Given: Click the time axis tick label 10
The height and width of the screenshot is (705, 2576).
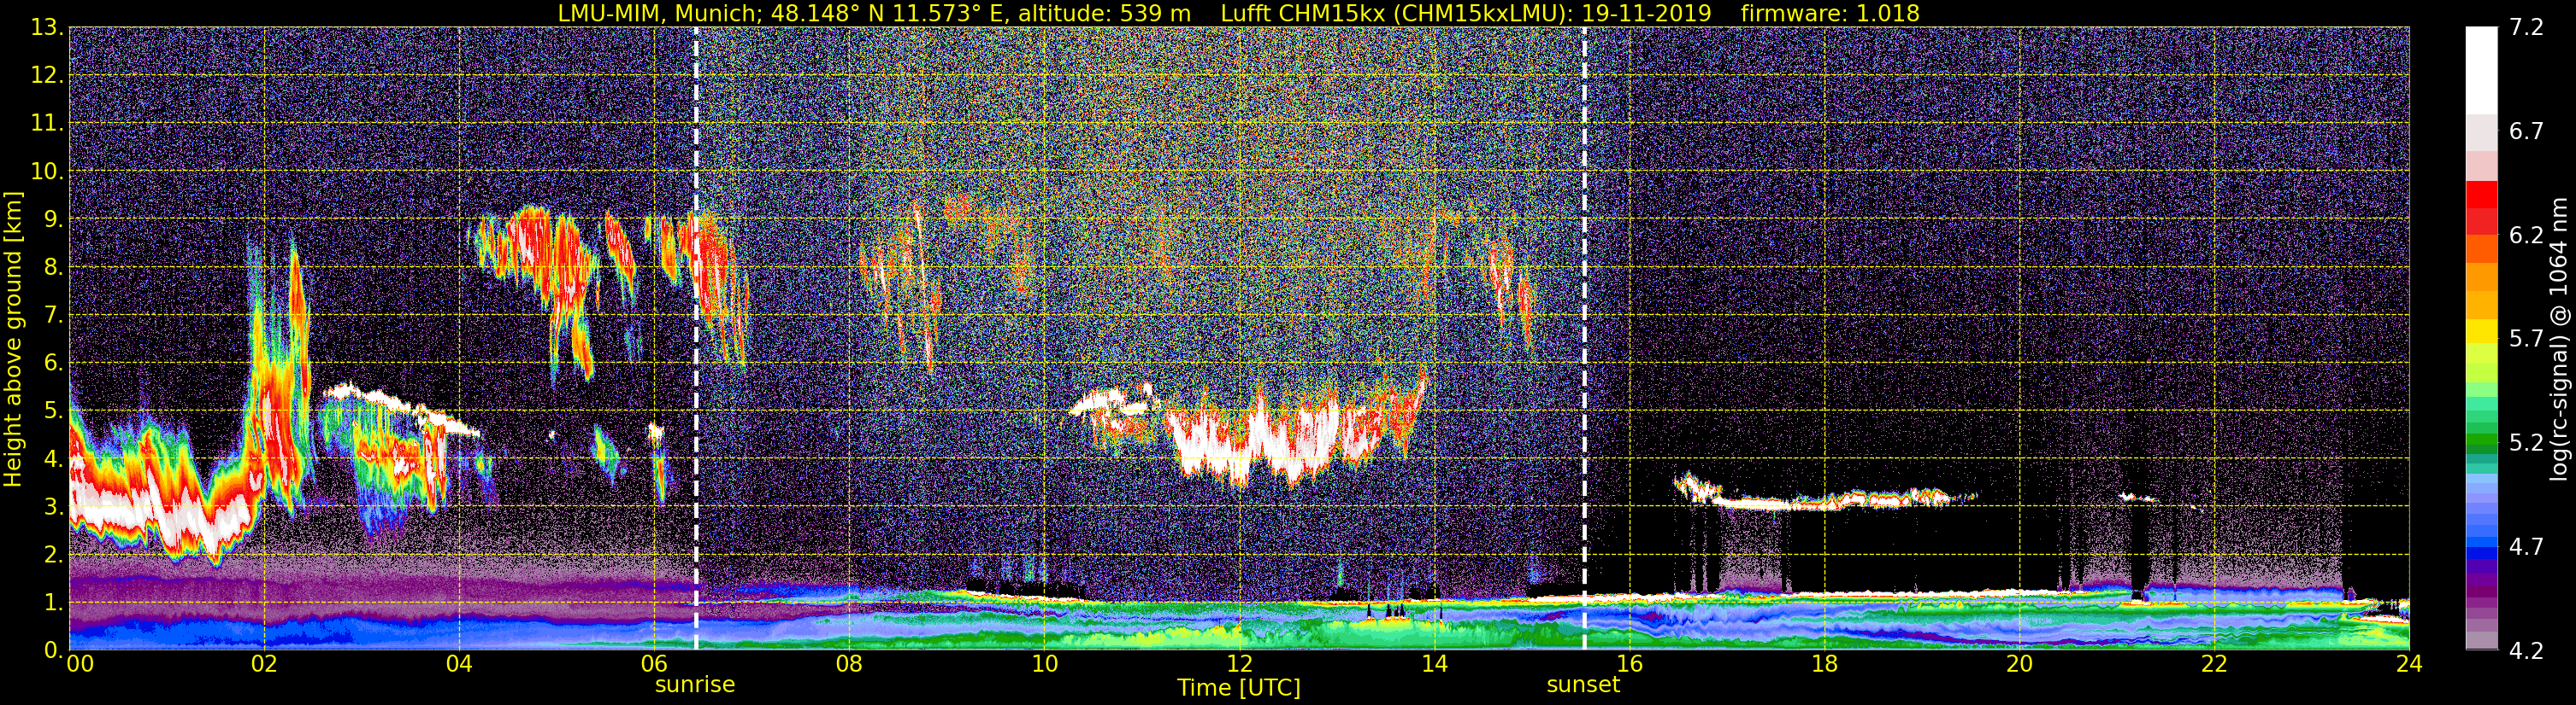Looking at the screenshot, I should click(1044, 664).
